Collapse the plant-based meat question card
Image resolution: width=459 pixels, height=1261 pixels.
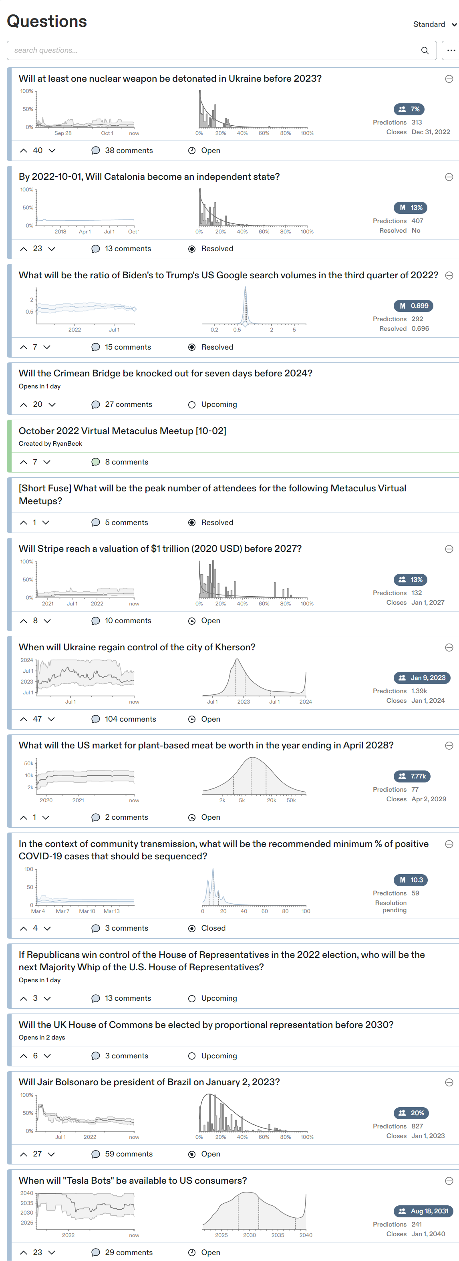point(449,746)
